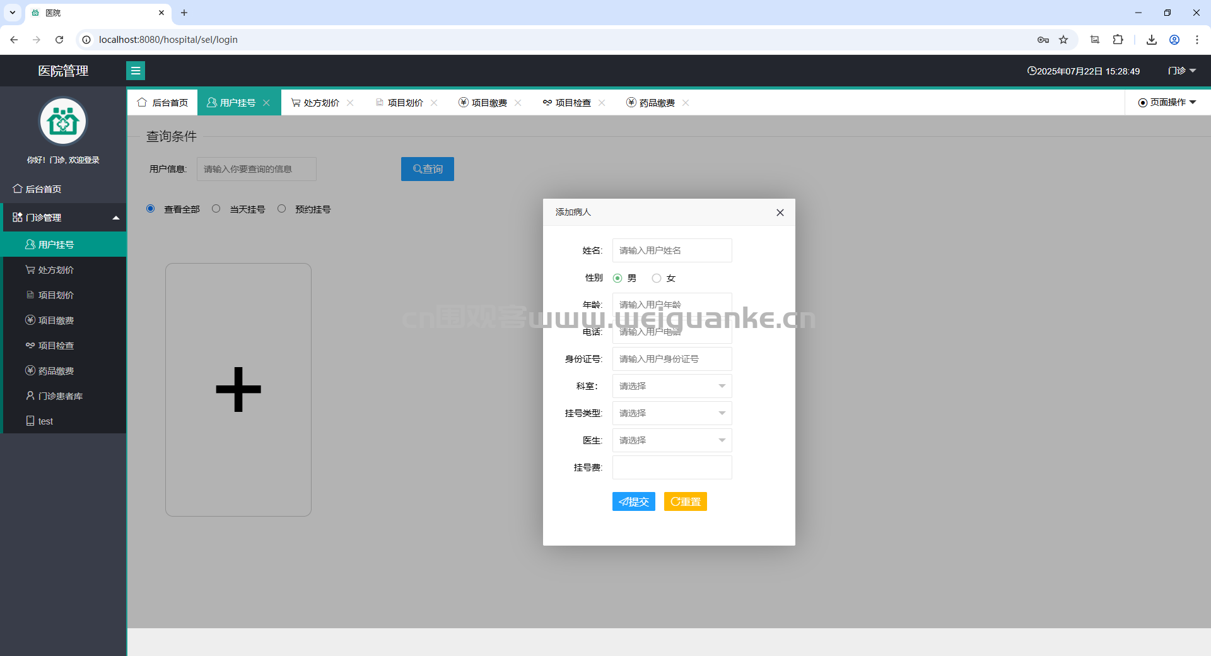The width and height of the screenshot is (1211, 656).
Task: Toggle the sidebar collapse hamburger icon
Action: (136, 71)
